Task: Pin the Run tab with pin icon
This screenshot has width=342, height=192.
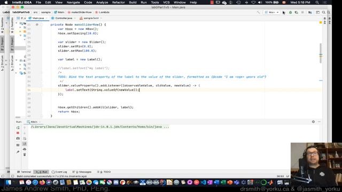Action: [x=18, y=151]
